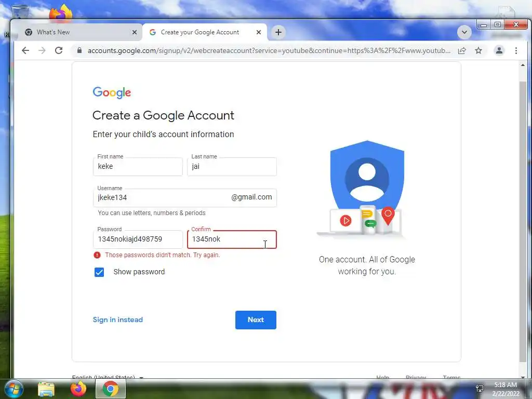Click the Sign in instead link
Screen dimensions: 532x399
click(118, 320)
